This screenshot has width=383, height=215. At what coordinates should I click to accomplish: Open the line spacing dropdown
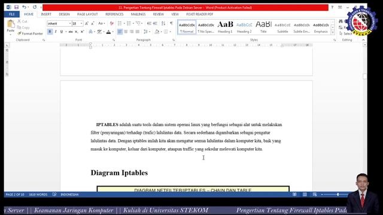(x=150, y=32)
